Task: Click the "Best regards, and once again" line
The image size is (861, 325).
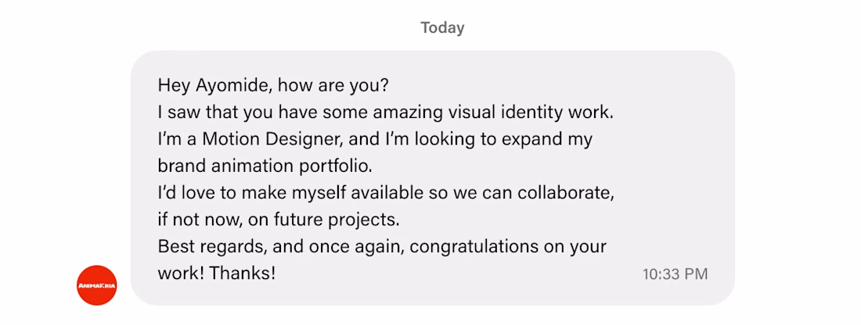Action: pos(382,247)
